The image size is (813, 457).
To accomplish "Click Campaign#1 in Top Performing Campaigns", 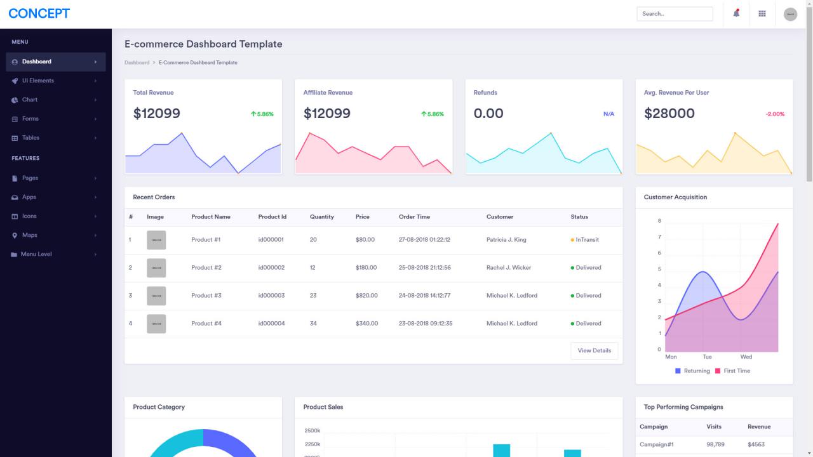I will (657, 445).
